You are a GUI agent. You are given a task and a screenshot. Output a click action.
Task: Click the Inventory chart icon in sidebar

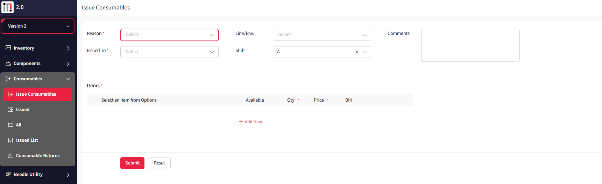click(8, 48)
